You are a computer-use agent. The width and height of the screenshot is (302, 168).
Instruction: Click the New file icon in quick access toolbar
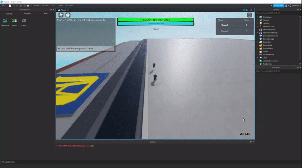point(10,5)
